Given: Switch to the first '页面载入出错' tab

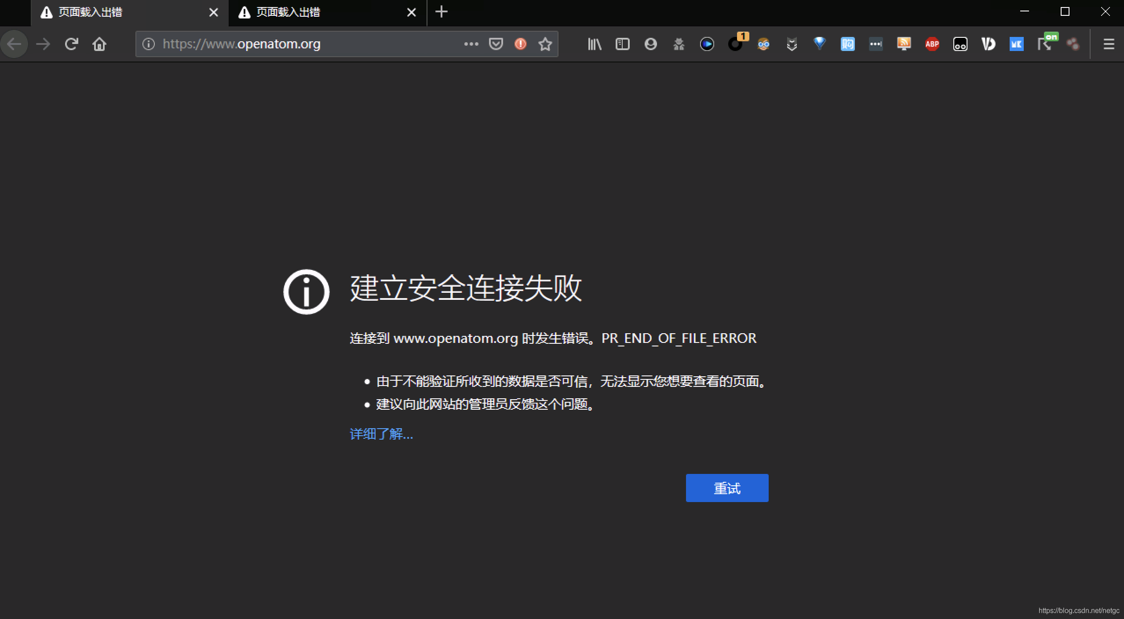Looking at the screenshot, I should [130, 13].
